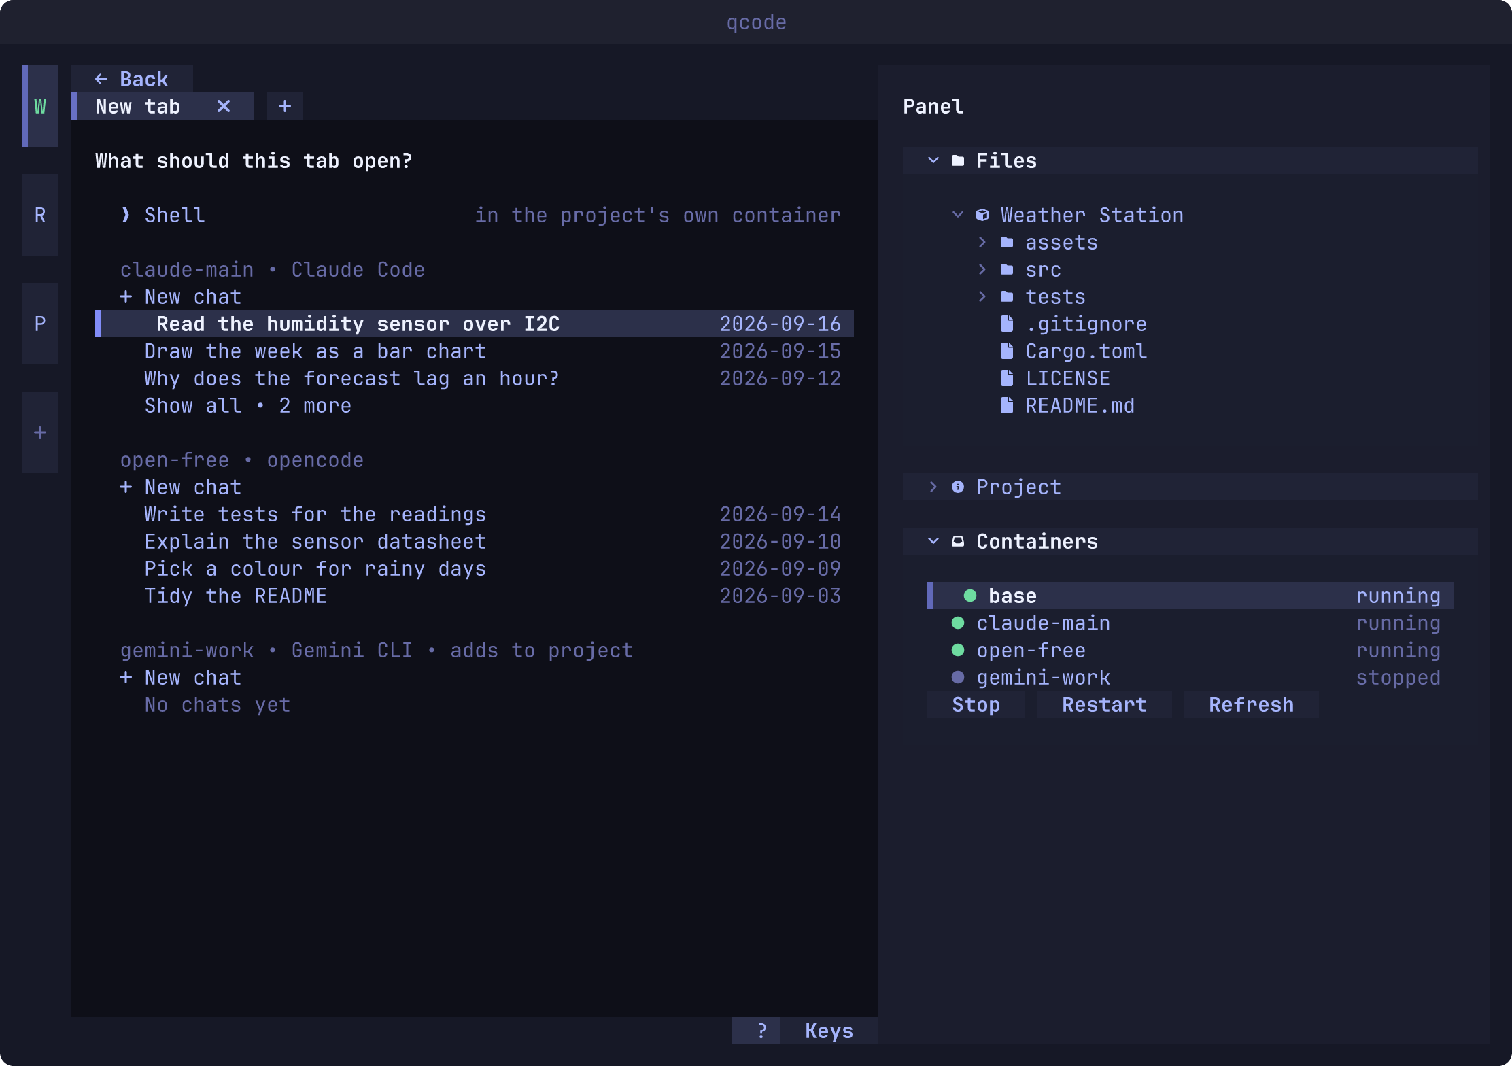
Task: Click the src folder icon
Action: [1007, 269]
